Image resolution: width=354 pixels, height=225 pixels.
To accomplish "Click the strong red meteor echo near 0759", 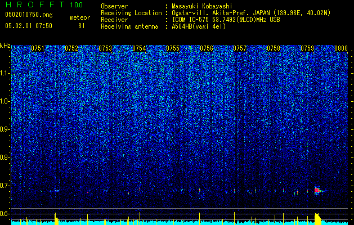I will point(317,191).
